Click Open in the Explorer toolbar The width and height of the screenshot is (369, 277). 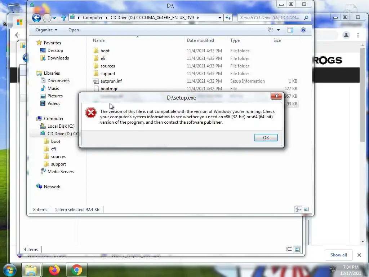[x=74, y=30]
